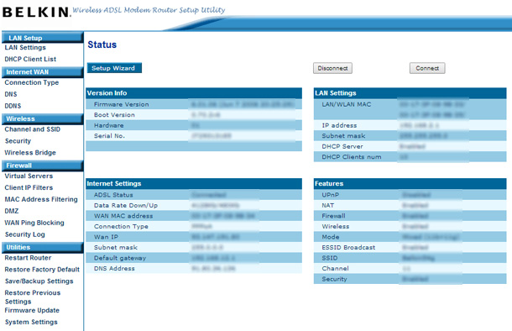Click the Setup Wizard button
512x331 pixels.
click(x=114, y=68)
